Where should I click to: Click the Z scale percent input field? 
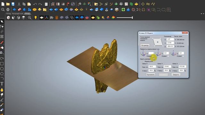point(181,70)
